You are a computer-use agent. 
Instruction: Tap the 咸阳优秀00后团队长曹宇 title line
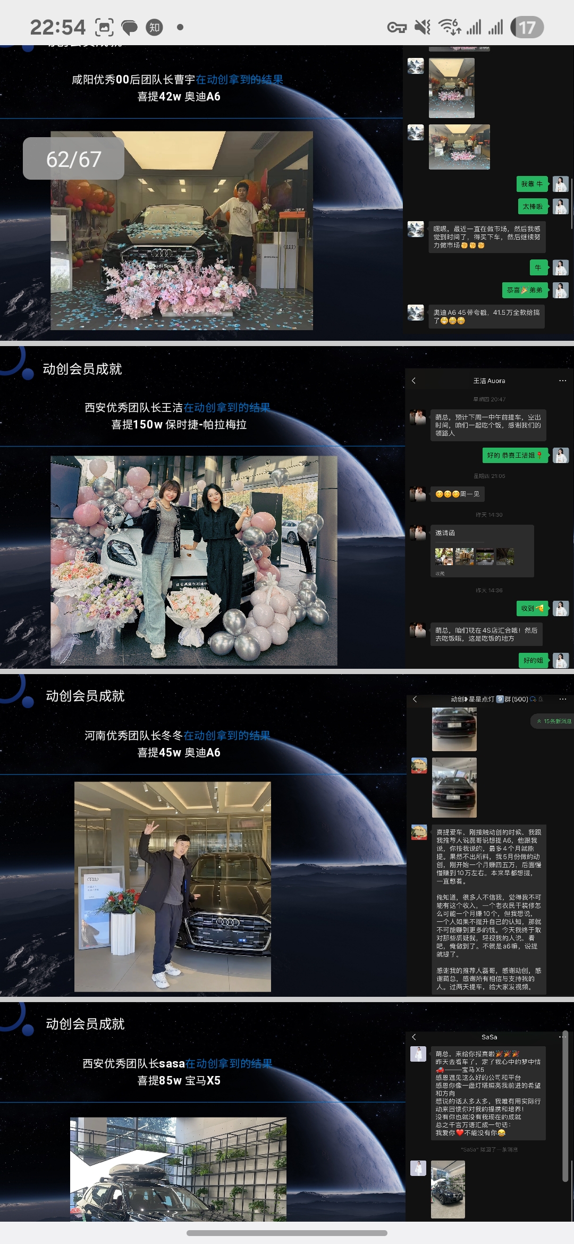pos(177,80)
